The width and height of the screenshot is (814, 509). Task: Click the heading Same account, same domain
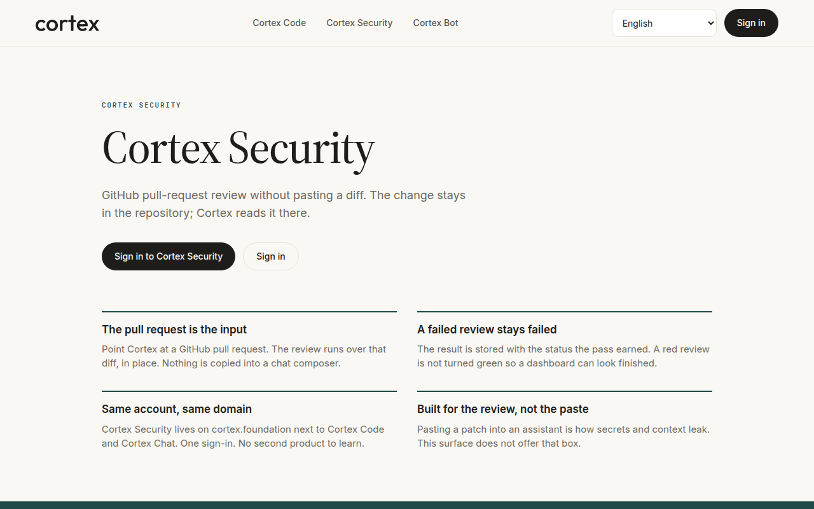pyautogui.click(x=177, y=409)
